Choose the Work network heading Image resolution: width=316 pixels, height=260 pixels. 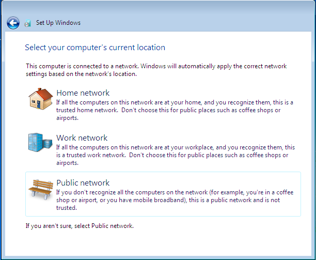click(82, 138)
